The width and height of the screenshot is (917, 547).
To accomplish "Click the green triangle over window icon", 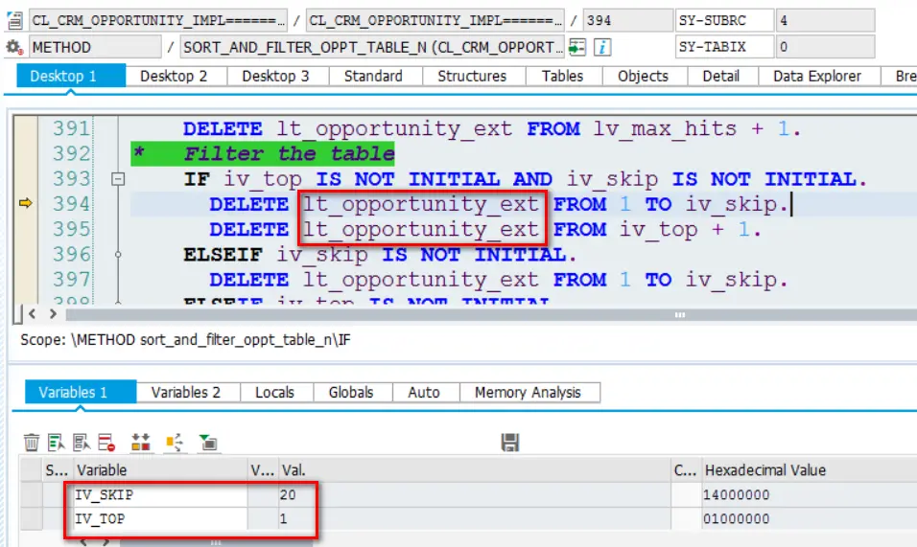I will [x=208, y=443].
